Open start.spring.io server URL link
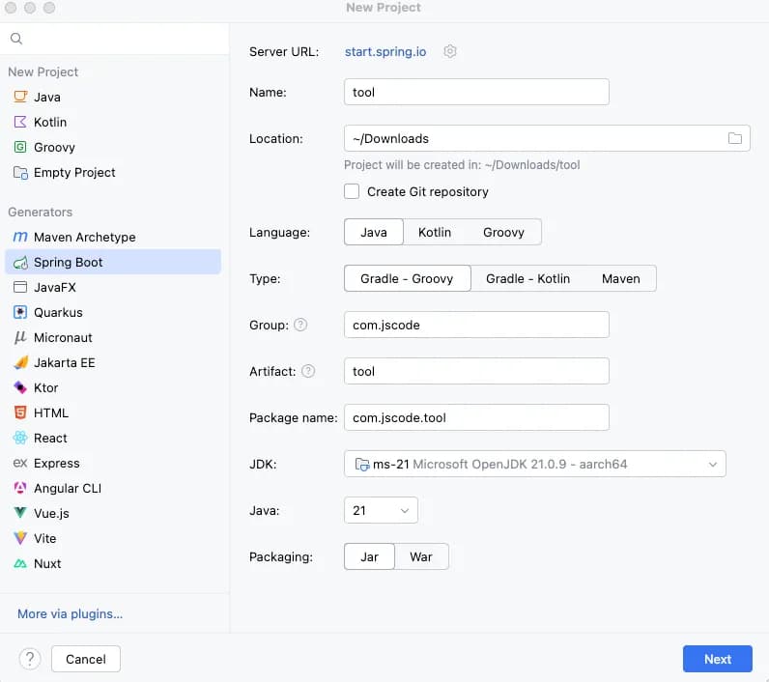The image size is (769, 682). 385,51
